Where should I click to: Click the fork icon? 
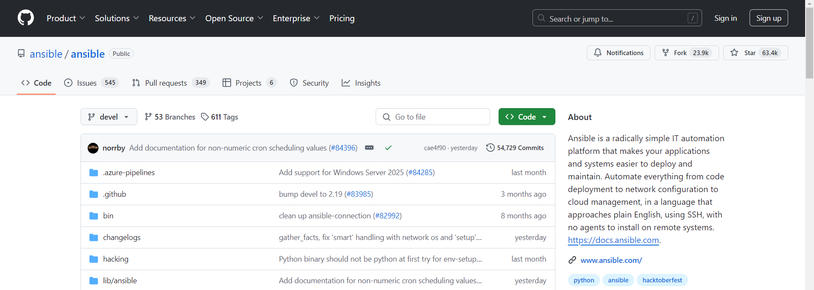pyautogui.click(x=666, y=53)
